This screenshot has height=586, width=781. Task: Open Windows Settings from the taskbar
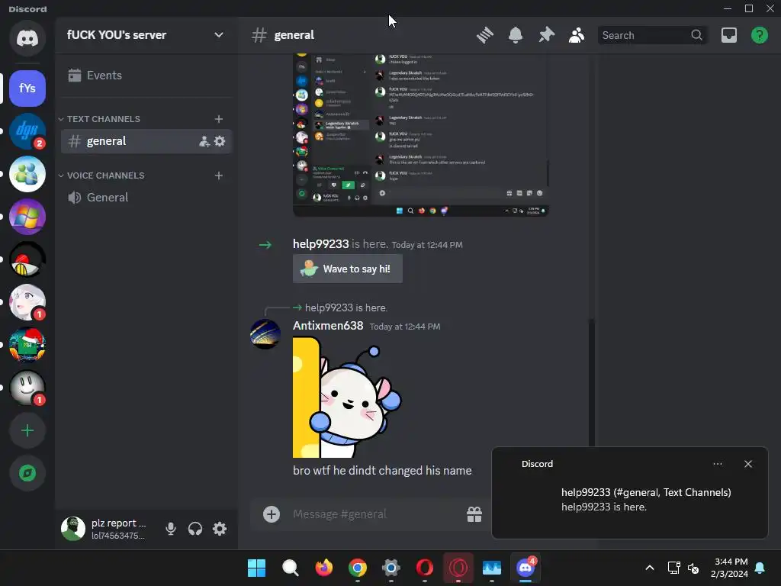(391, 568)
